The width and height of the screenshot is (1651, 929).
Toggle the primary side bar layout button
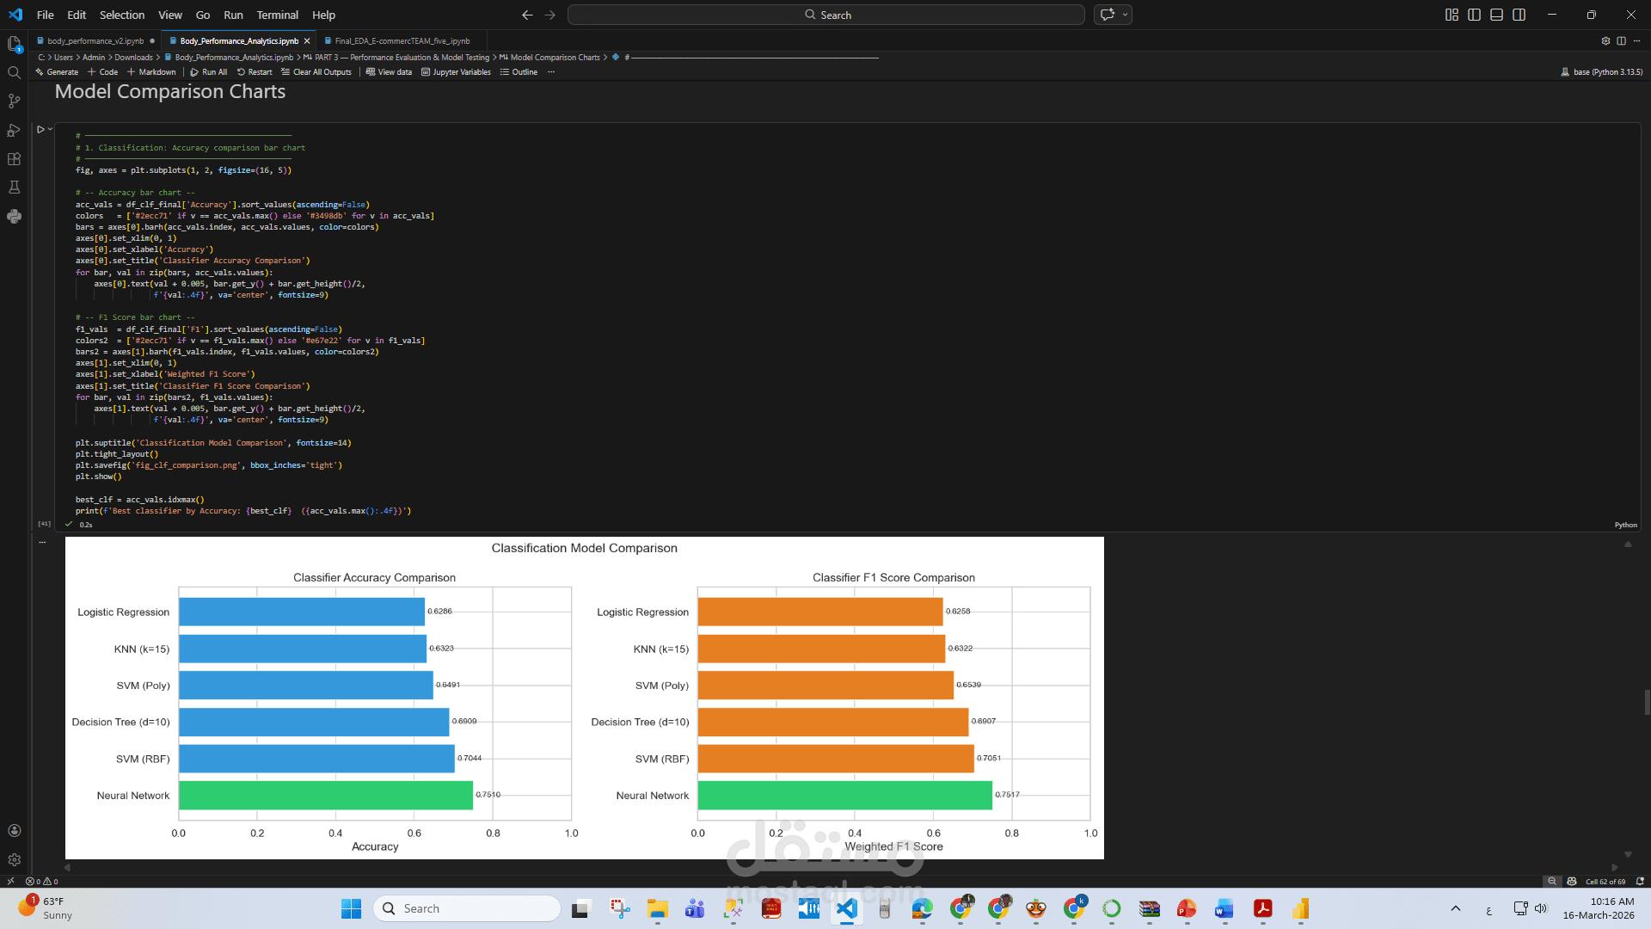[x=1474, y=15]
